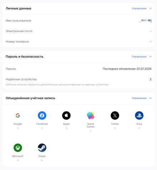Select the Sony PlayStation icon
The height and width of the screenshot is (170, 157).
click(139, 115)
